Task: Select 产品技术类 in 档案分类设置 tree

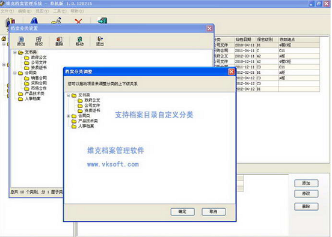Action: [x=34, y=94]
